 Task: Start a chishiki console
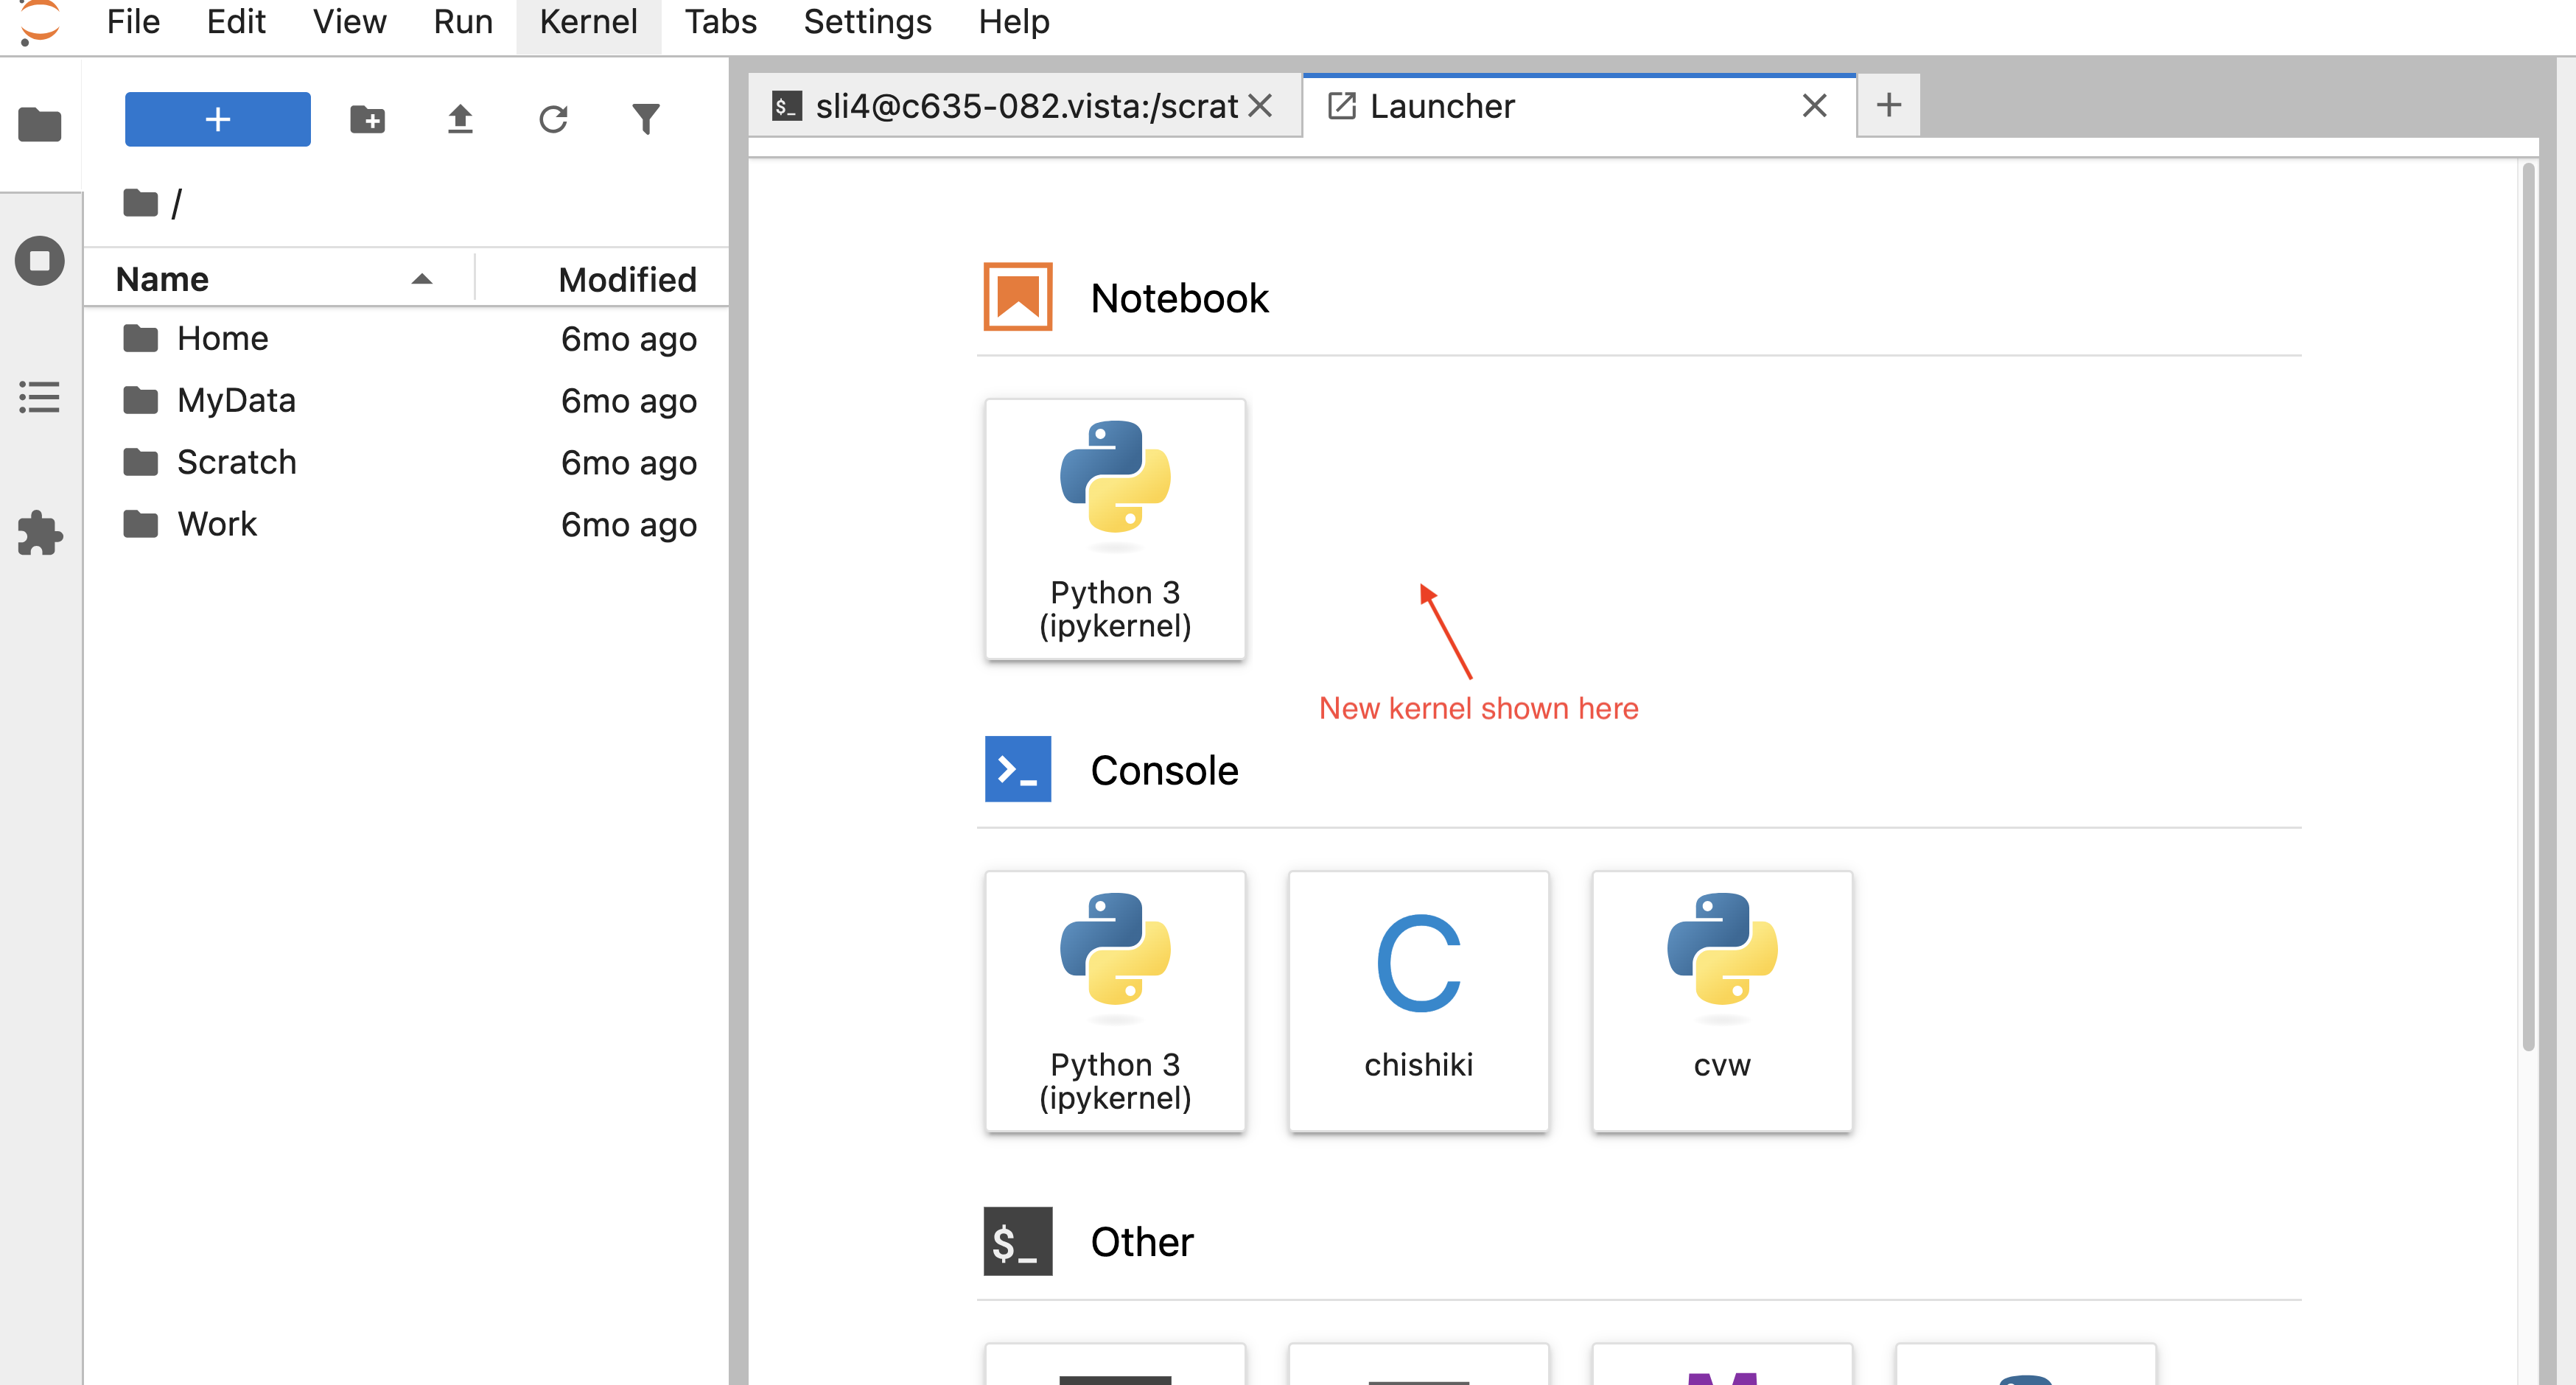(x=1418, y=1001)
